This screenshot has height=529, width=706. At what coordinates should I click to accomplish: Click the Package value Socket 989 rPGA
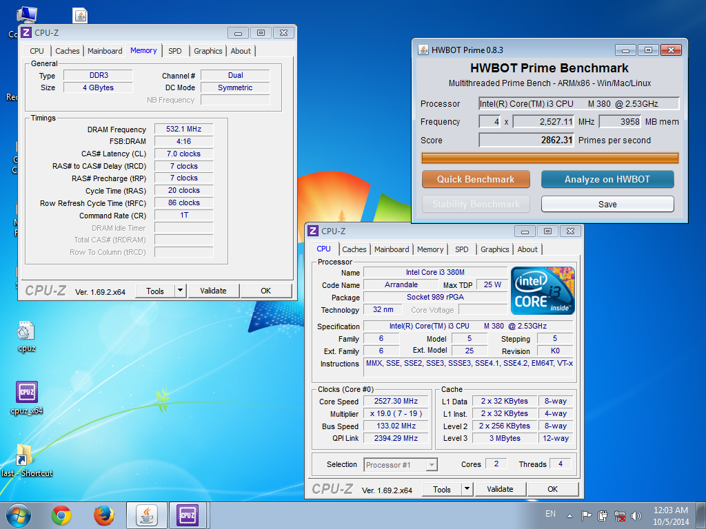(436, 297)
